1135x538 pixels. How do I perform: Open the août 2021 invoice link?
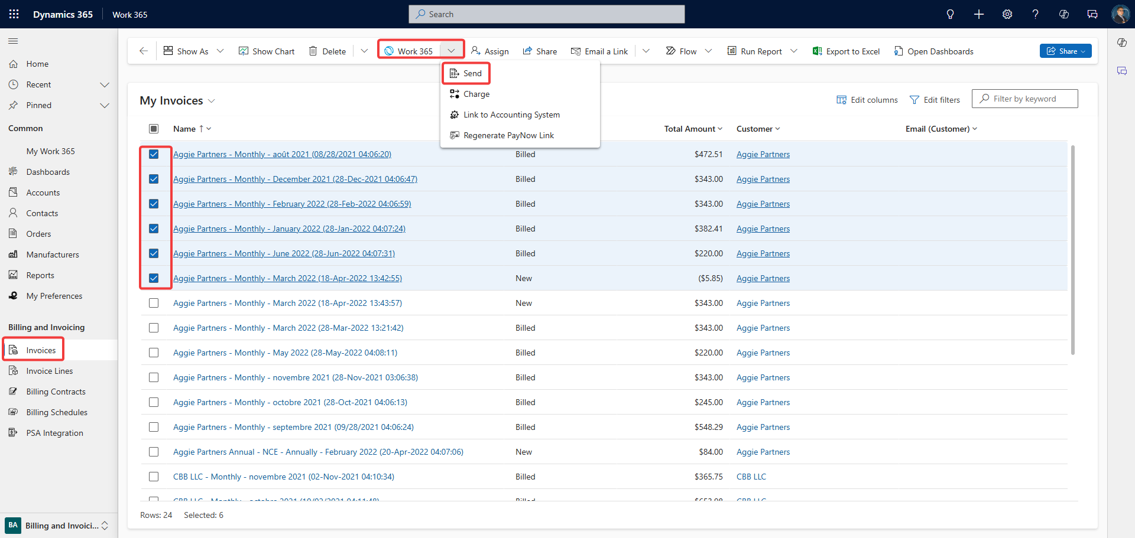click(x=282, y=154)
